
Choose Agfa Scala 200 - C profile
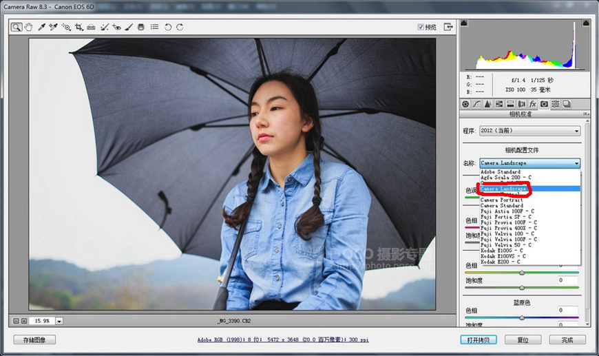pos(530,178)
